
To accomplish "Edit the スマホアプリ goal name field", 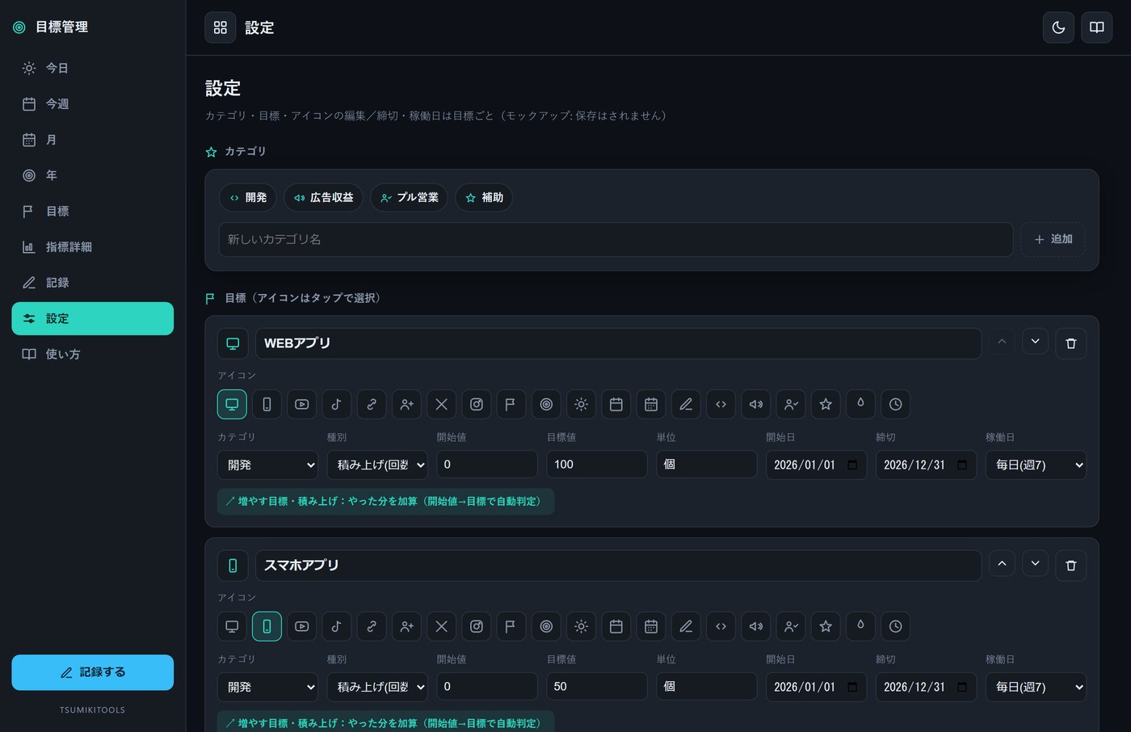I will coord(618,566).
